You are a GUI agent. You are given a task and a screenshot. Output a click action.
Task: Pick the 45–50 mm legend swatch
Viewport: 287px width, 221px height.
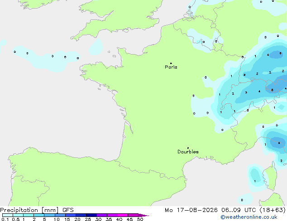point(133,215)
